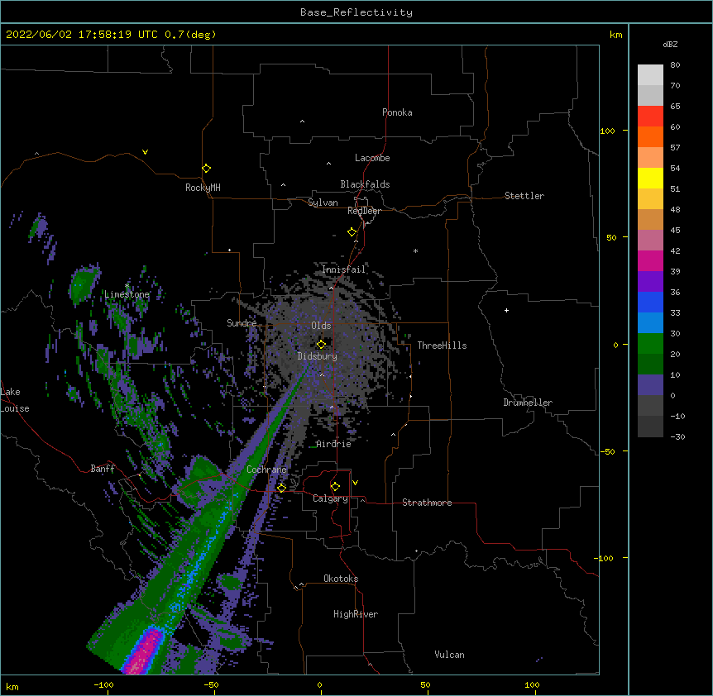Viewport: 713px width, 696px height.
Task: Click the white asterisk east of Innisfail
Action: point(415,250)
